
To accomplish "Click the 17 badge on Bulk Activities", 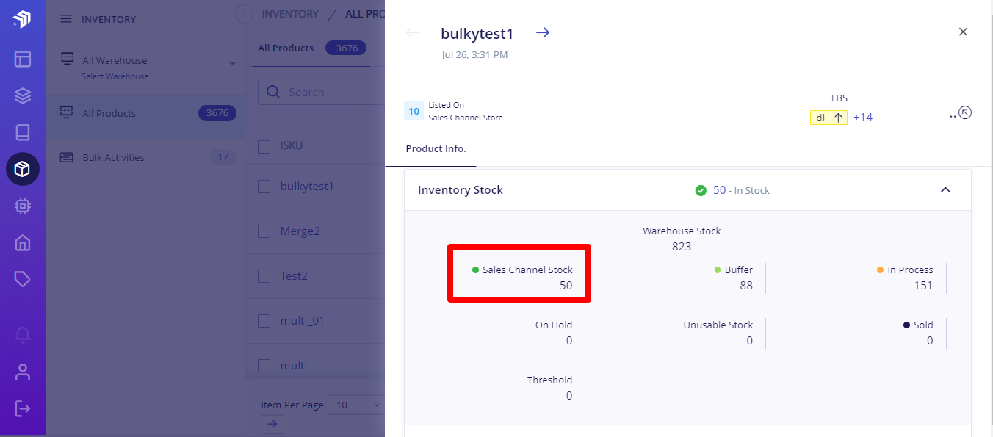I will click(223, 157).
